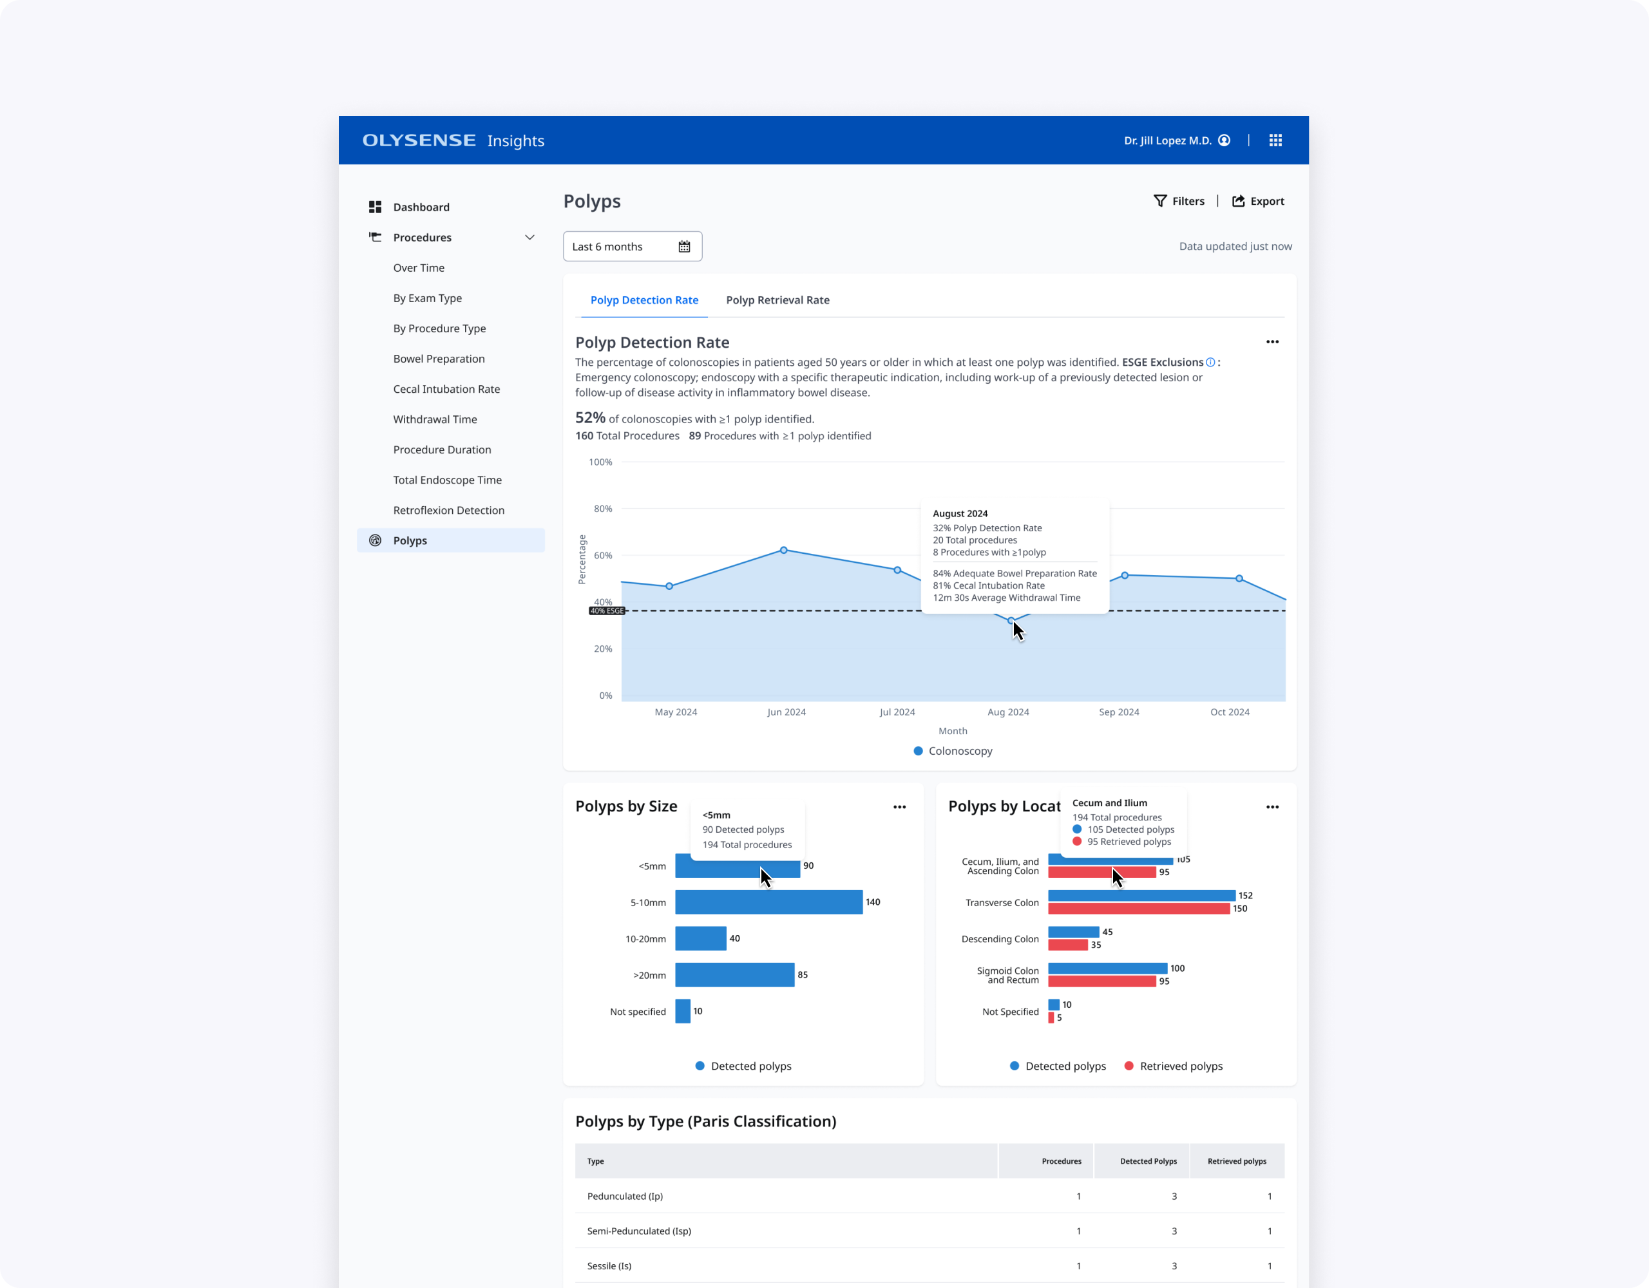1649x1288 pixels.
Task: Open the Filters panel
Action: (1179, 201)
